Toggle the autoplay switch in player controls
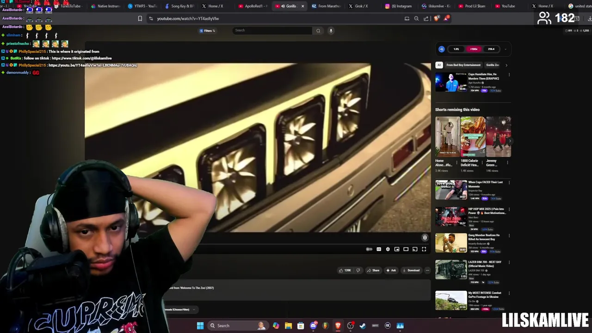This screenshot has height=333, width=592. [369, 249]
